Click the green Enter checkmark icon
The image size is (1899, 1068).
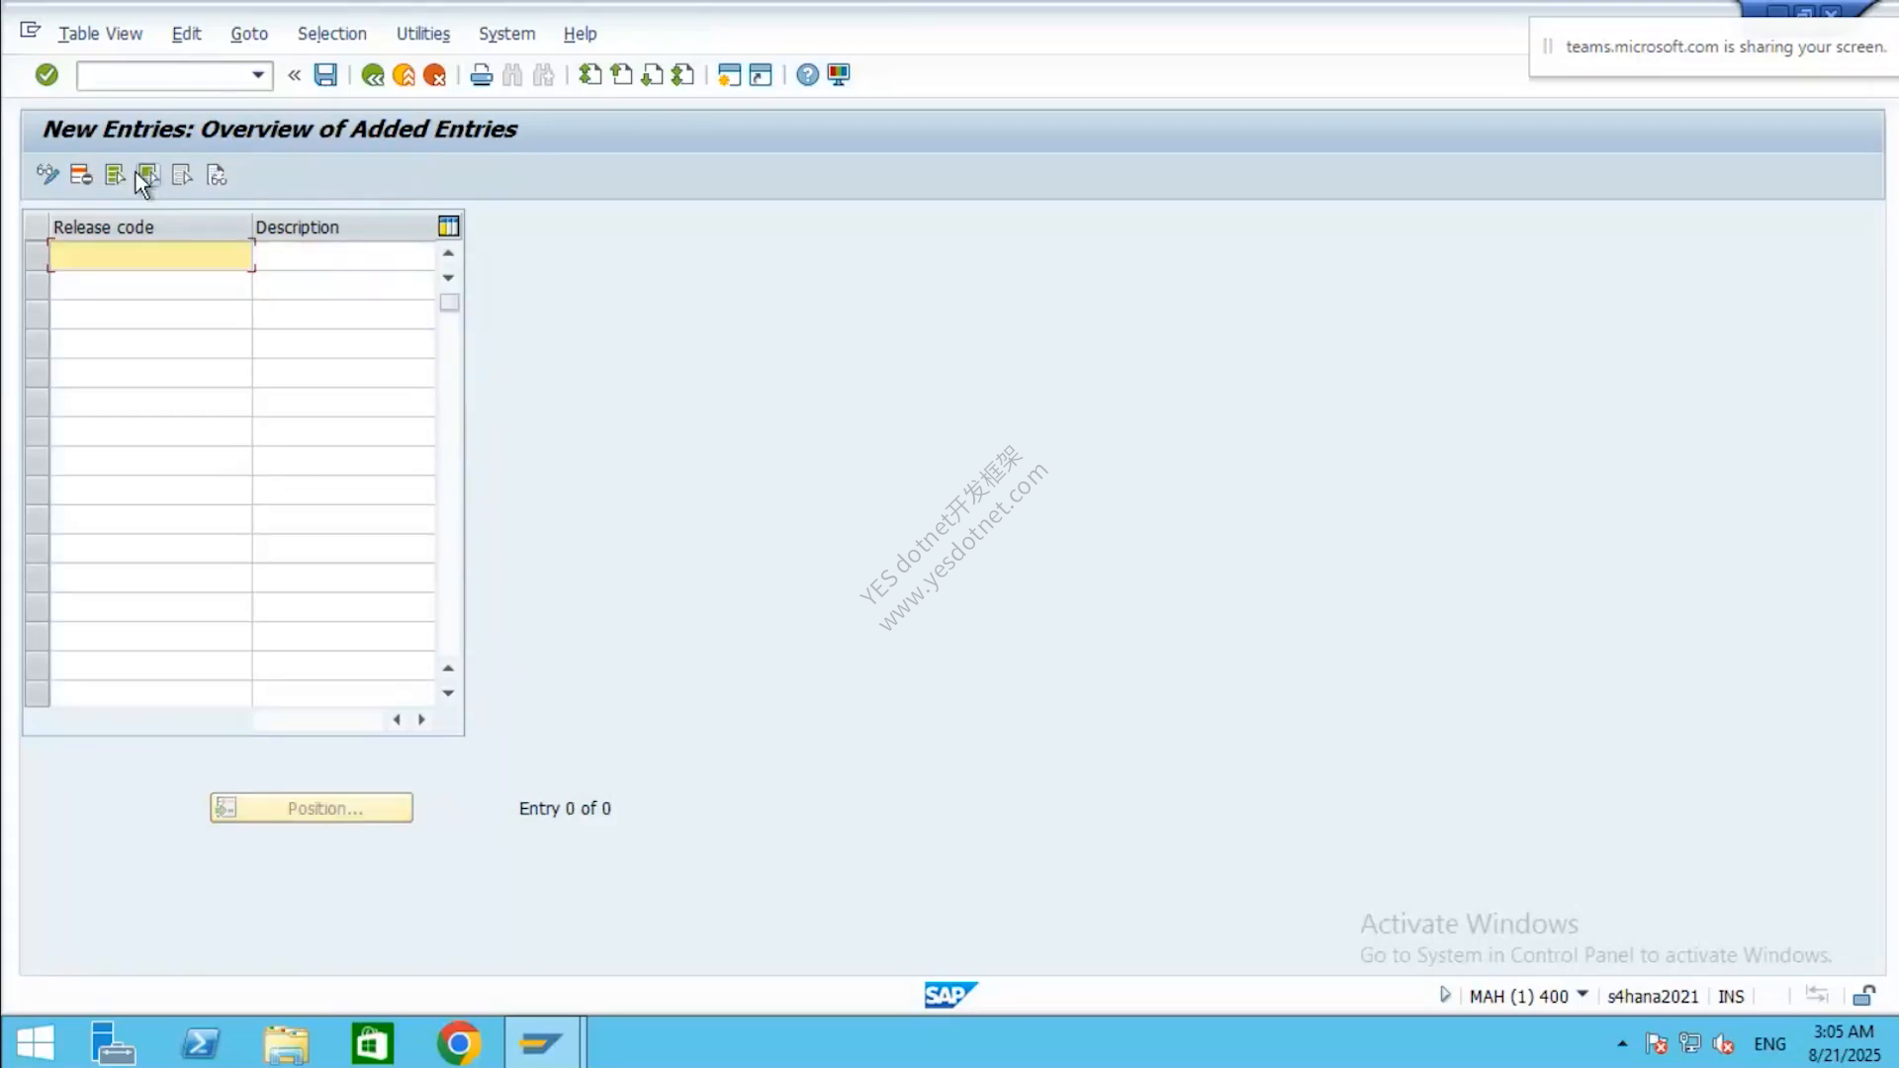46,75
